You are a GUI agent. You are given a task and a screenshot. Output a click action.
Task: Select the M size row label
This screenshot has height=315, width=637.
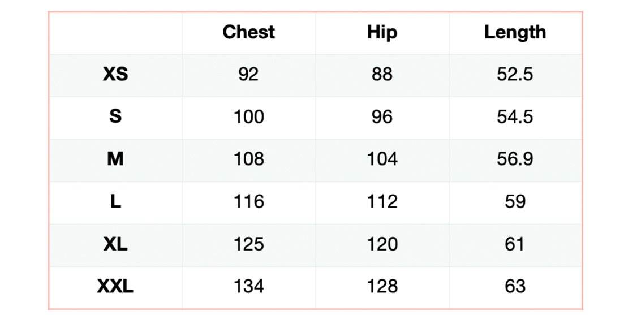click(115, 159)
